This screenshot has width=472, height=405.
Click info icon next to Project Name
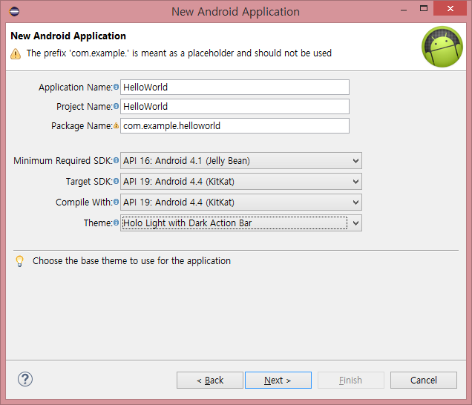[116, 106]
